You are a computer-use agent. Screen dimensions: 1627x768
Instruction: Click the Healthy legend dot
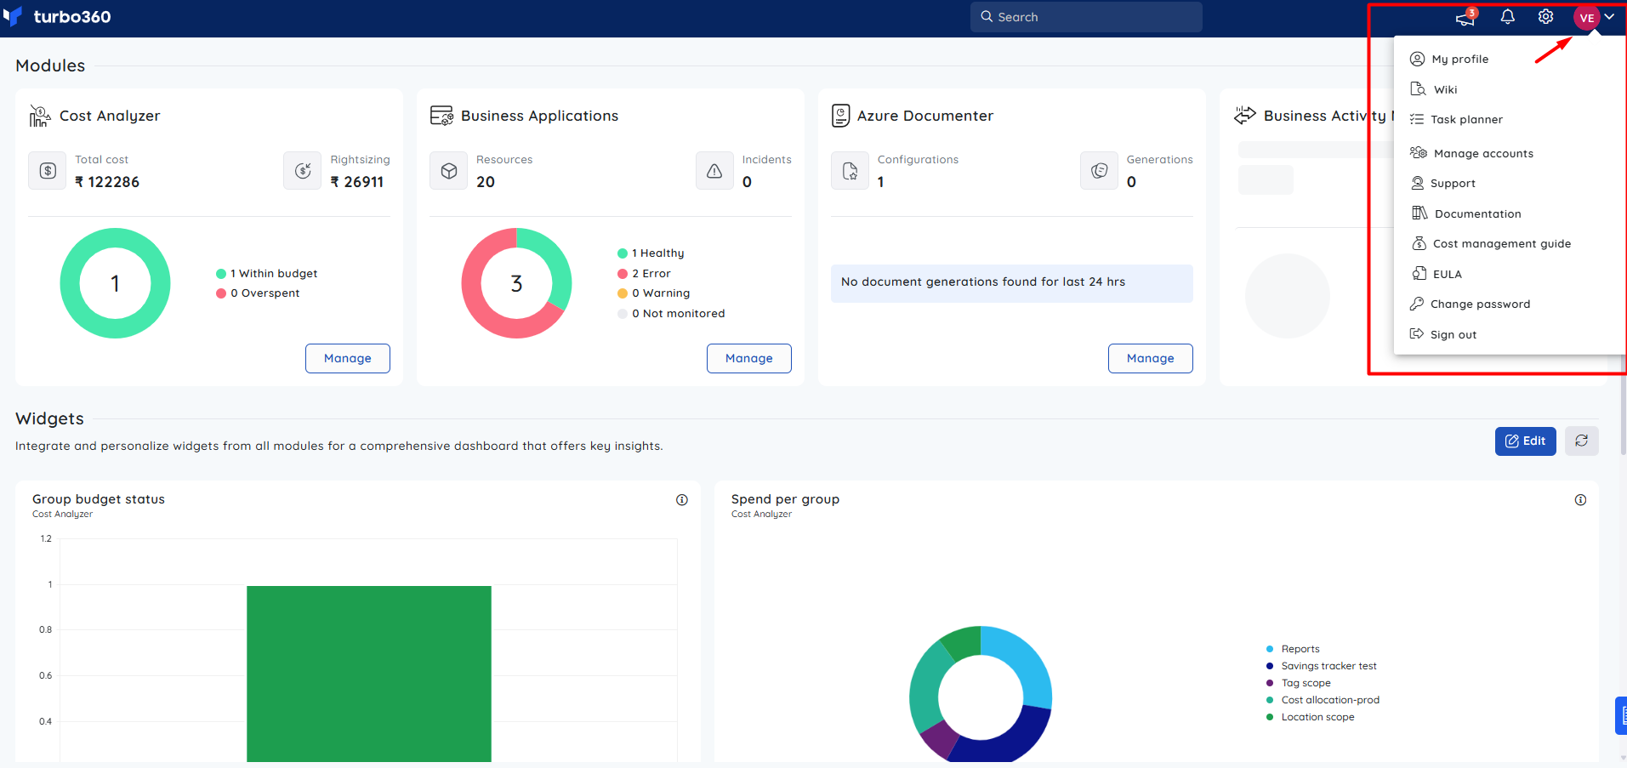(623, 253)
